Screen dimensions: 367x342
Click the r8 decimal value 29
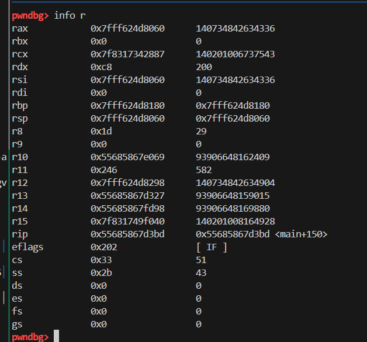pos(201,131)
